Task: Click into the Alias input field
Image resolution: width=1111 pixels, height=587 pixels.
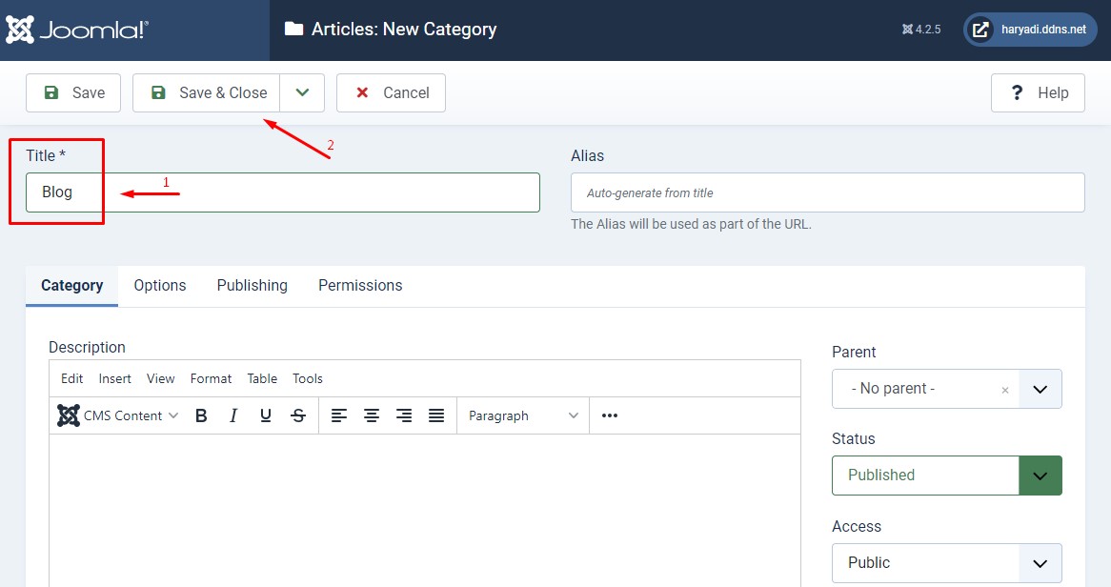Action: pos(827,192)
